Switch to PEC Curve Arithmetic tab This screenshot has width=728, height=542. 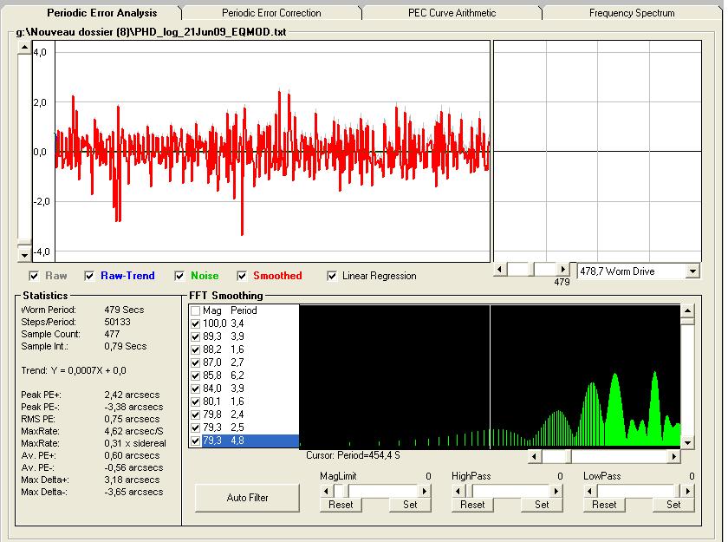[452, 13]
